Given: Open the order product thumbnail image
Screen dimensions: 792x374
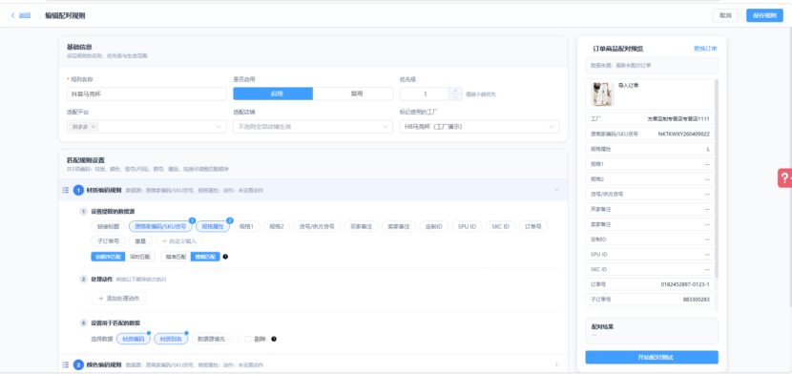Looking at the screenshot, I should pos(603,93).
